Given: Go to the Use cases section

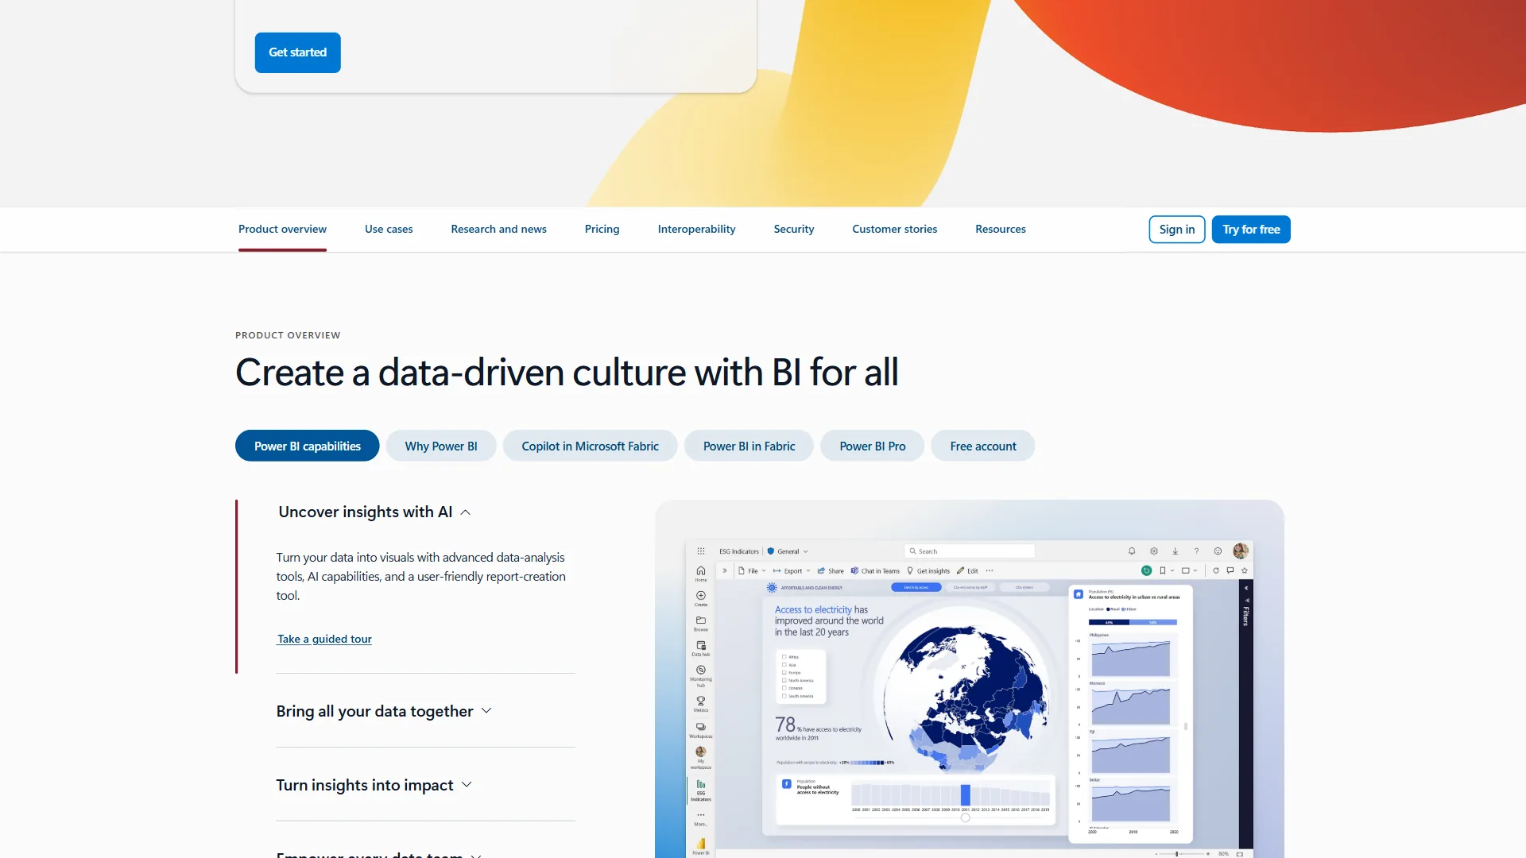Looking at the screenshot, I should click(x=389, y=229).
